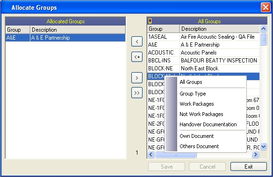Click the horizontal scroll left arrow

tap(151, 154)
